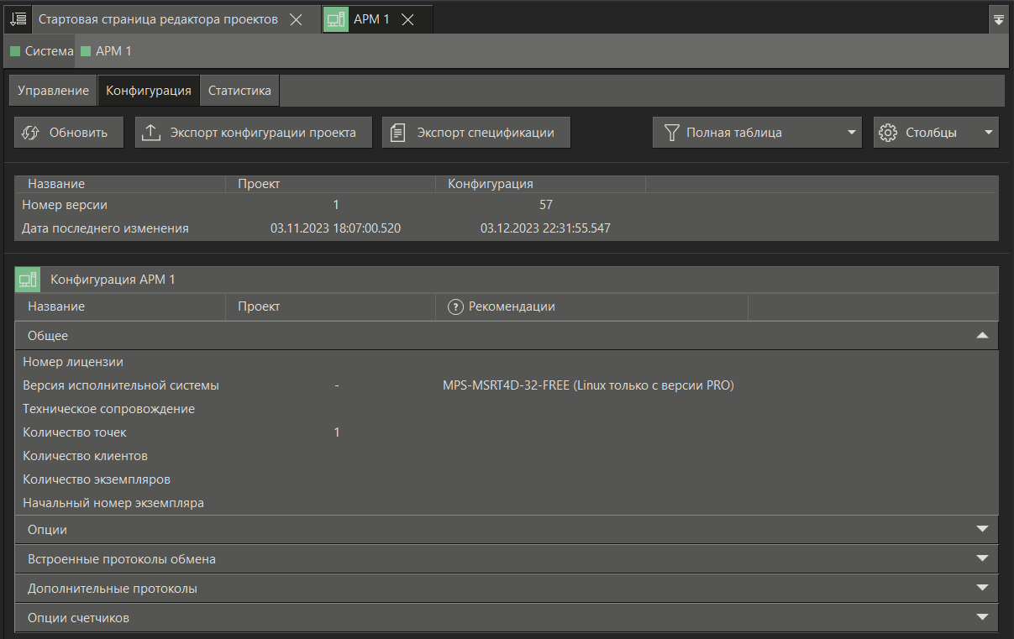Click the document icon for specification export
Screen dimensions: 1014x639
coord(398,133)
